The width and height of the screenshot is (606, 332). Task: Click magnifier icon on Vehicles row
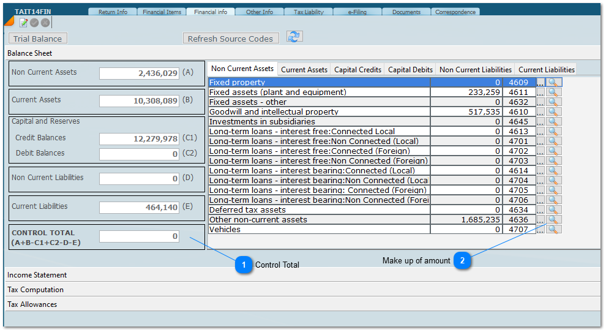click(553, 229)
